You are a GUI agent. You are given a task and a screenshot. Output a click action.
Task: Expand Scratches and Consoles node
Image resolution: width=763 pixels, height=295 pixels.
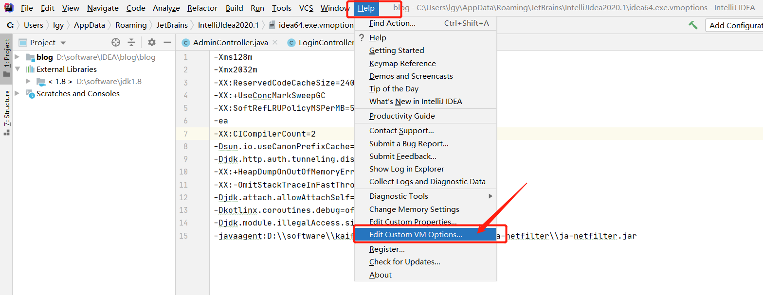click(x=18, y=94)
